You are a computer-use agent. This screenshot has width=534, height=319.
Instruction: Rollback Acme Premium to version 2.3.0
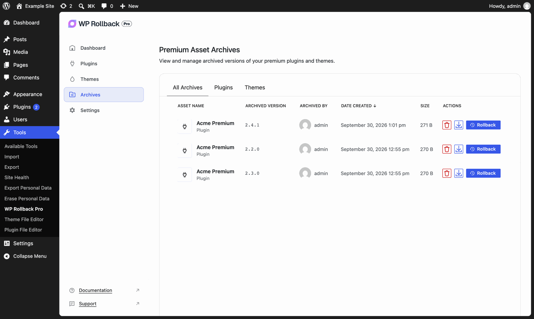pos(483,173)
